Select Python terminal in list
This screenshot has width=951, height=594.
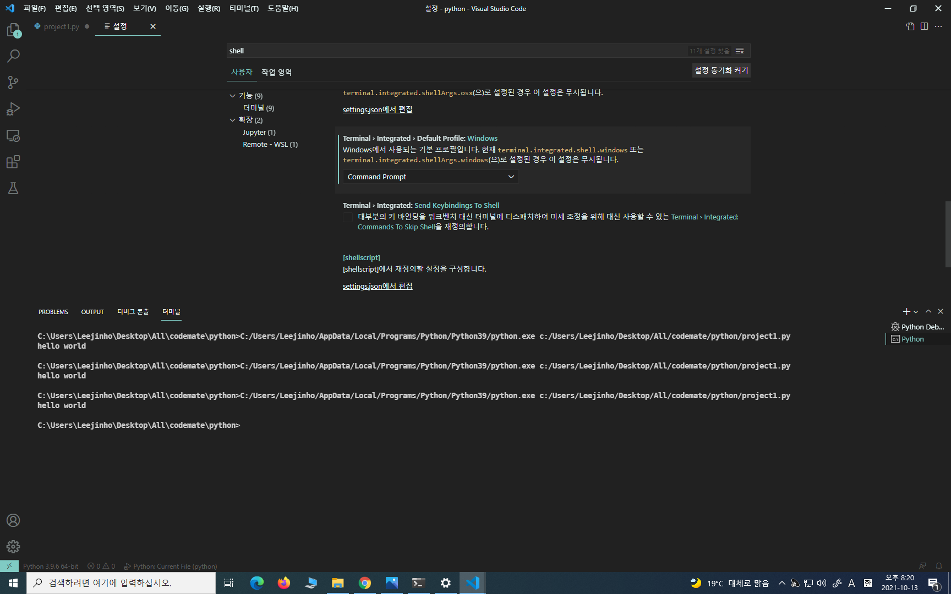click(x=917, y=339)
